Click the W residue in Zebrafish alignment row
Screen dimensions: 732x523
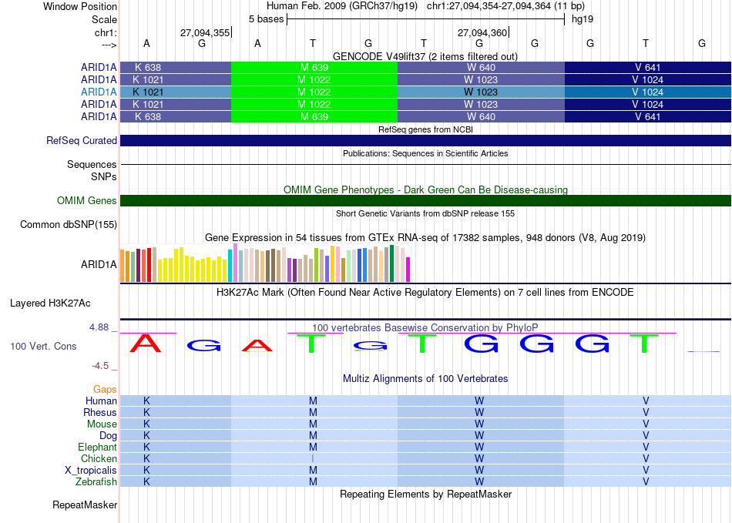(479, 481)
